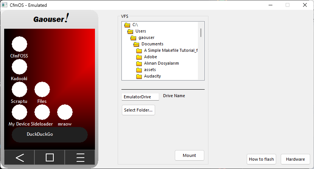Select the Audacity folder
This screenshot has width=314, height=169.
point(152,76)
